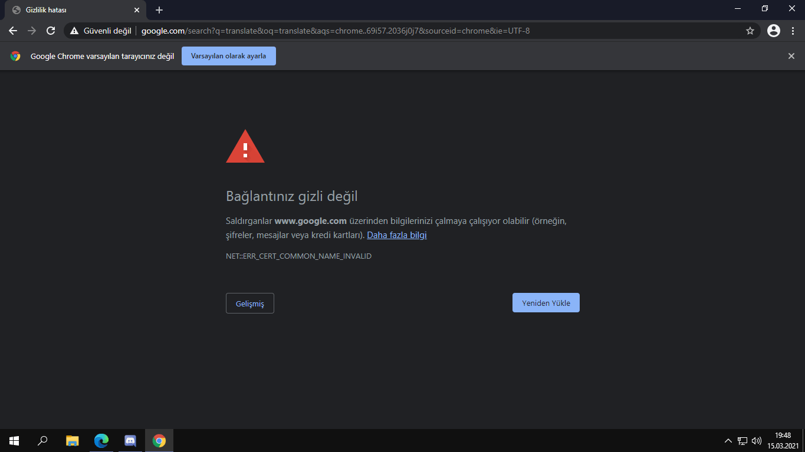The width and height of the screenshot is (805, 452).
Task: Open a new tab with the plus button
Action: [x=159, y=10]
